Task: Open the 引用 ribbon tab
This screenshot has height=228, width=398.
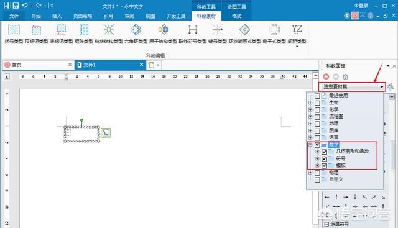Action: coord(108,16)
